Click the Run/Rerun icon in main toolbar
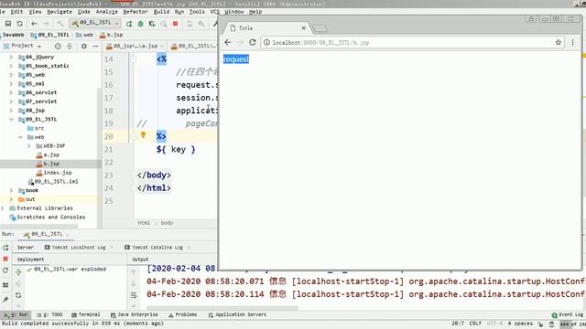586x329 pixels. pyautogui.click(x=129, y=24)
